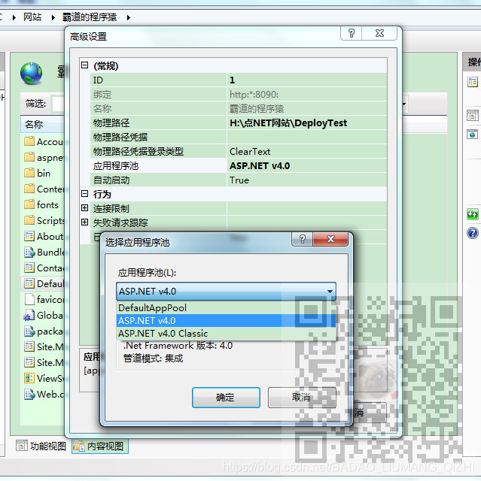481x481 pixels.
Task: Click the 网站 breadcrumb arrow
Action: [53, 18]
